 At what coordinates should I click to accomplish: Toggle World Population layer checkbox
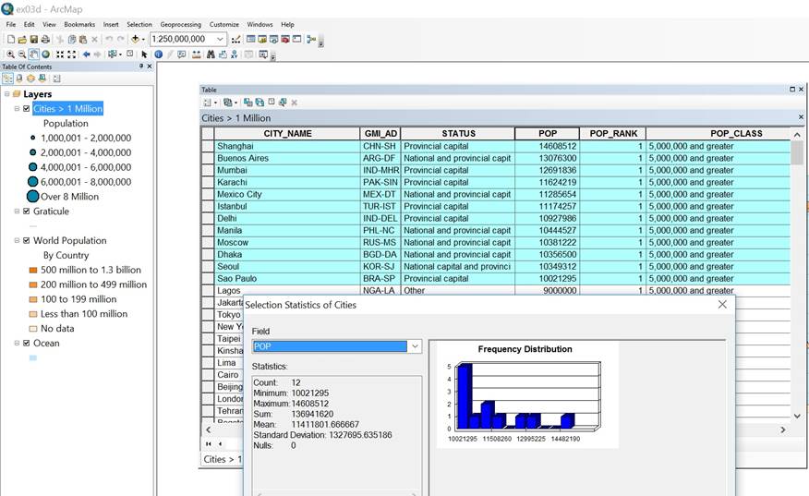pyautogui.click(x=26, y=240)
